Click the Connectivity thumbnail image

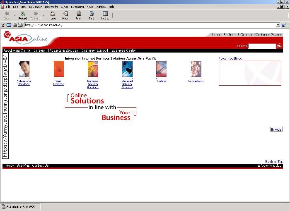(196, 69)
